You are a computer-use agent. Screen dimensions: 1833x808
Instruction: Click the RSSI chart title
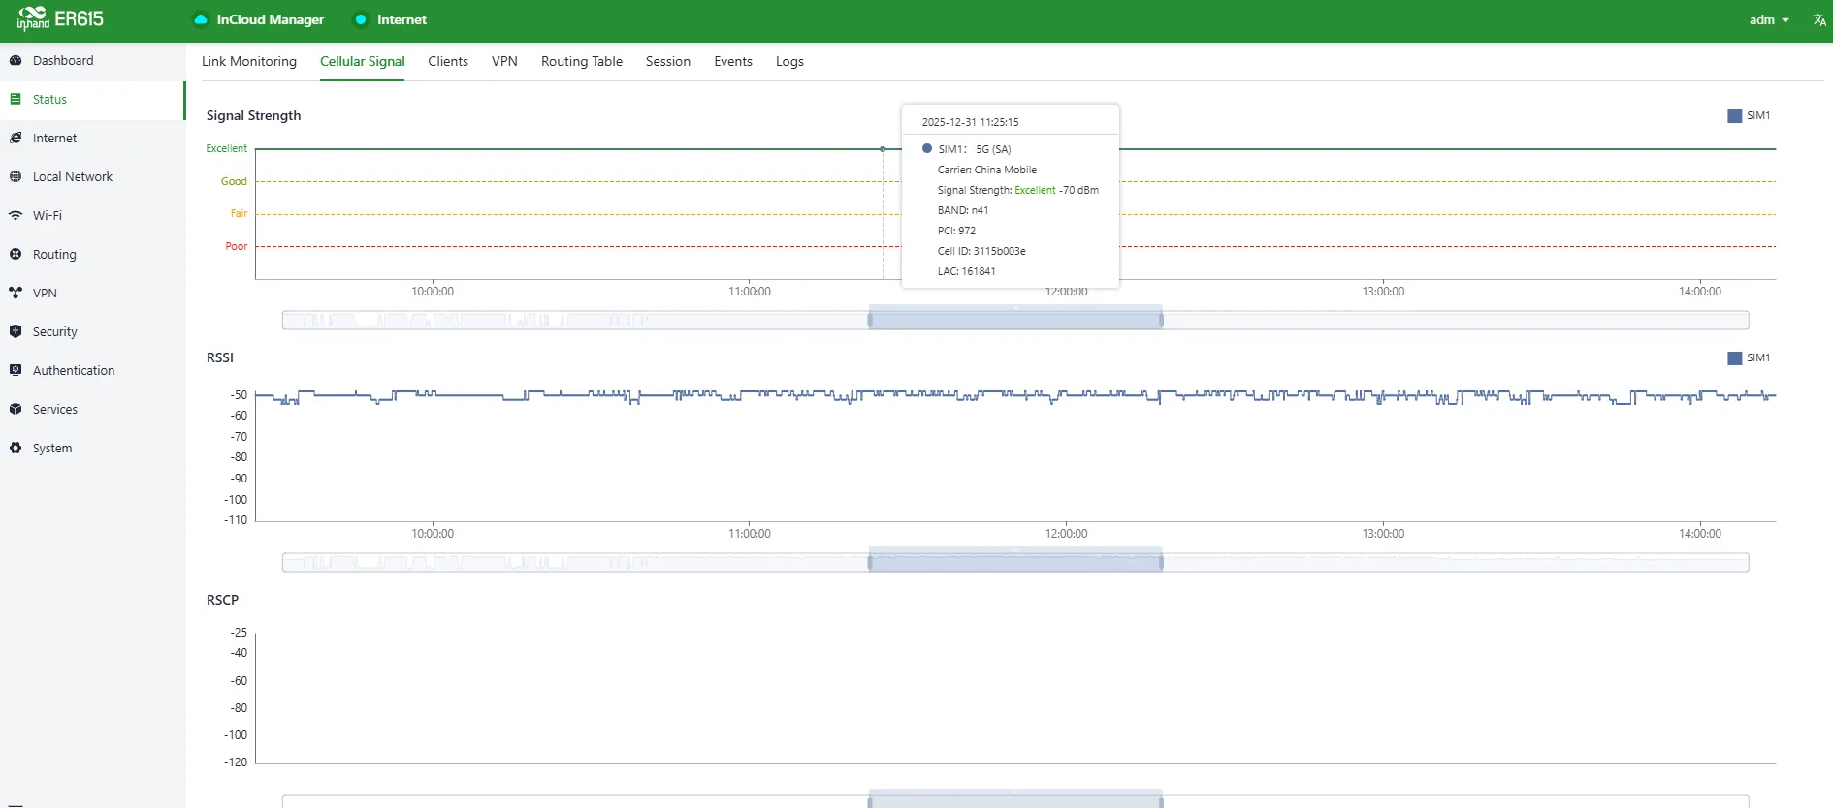coord(220,357)
